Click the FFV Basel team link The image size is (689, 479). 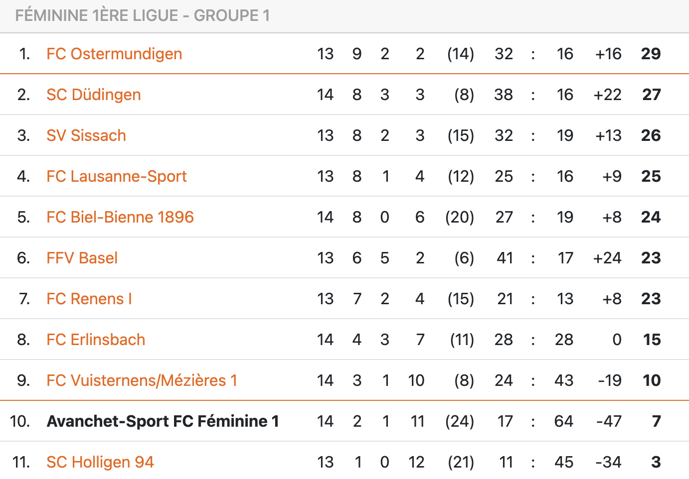click(82, 258)
